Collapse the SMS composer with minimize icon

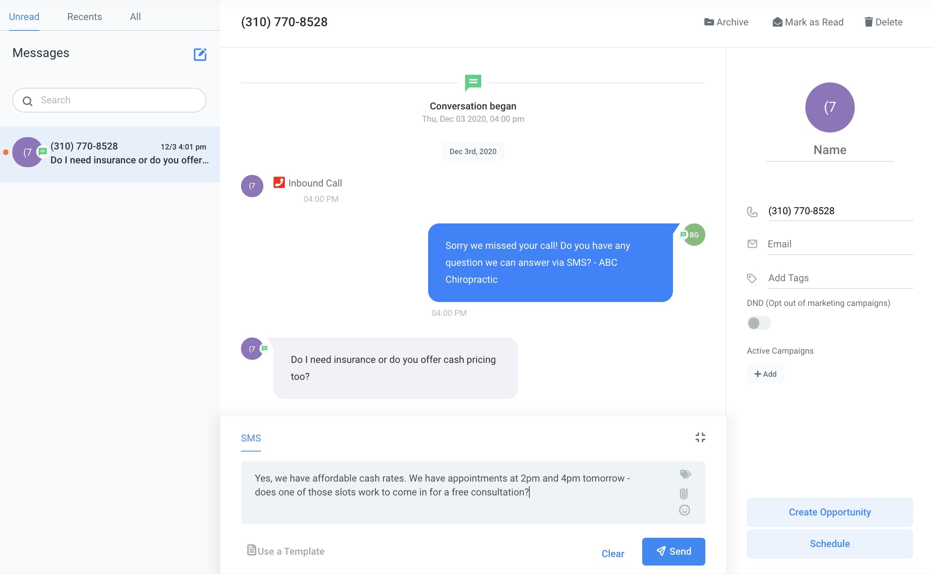[x=700, y=437]
